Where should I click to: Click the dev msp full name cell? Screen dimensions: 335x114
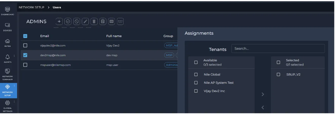pos(112,55)
